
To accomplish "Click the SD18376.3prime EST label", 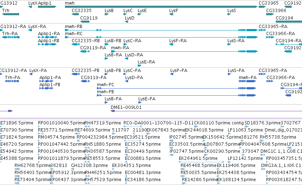I will pyautogui.click(x=263, y=123).
